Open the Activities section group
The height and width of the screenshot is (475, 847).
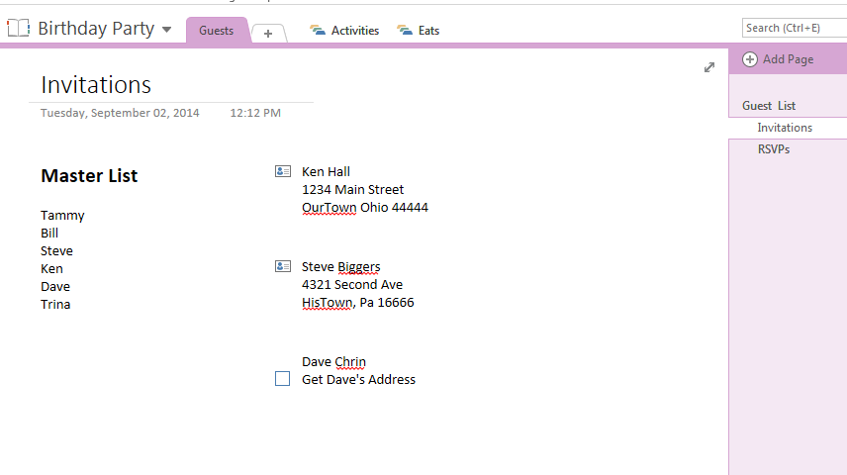pos(354,31)
